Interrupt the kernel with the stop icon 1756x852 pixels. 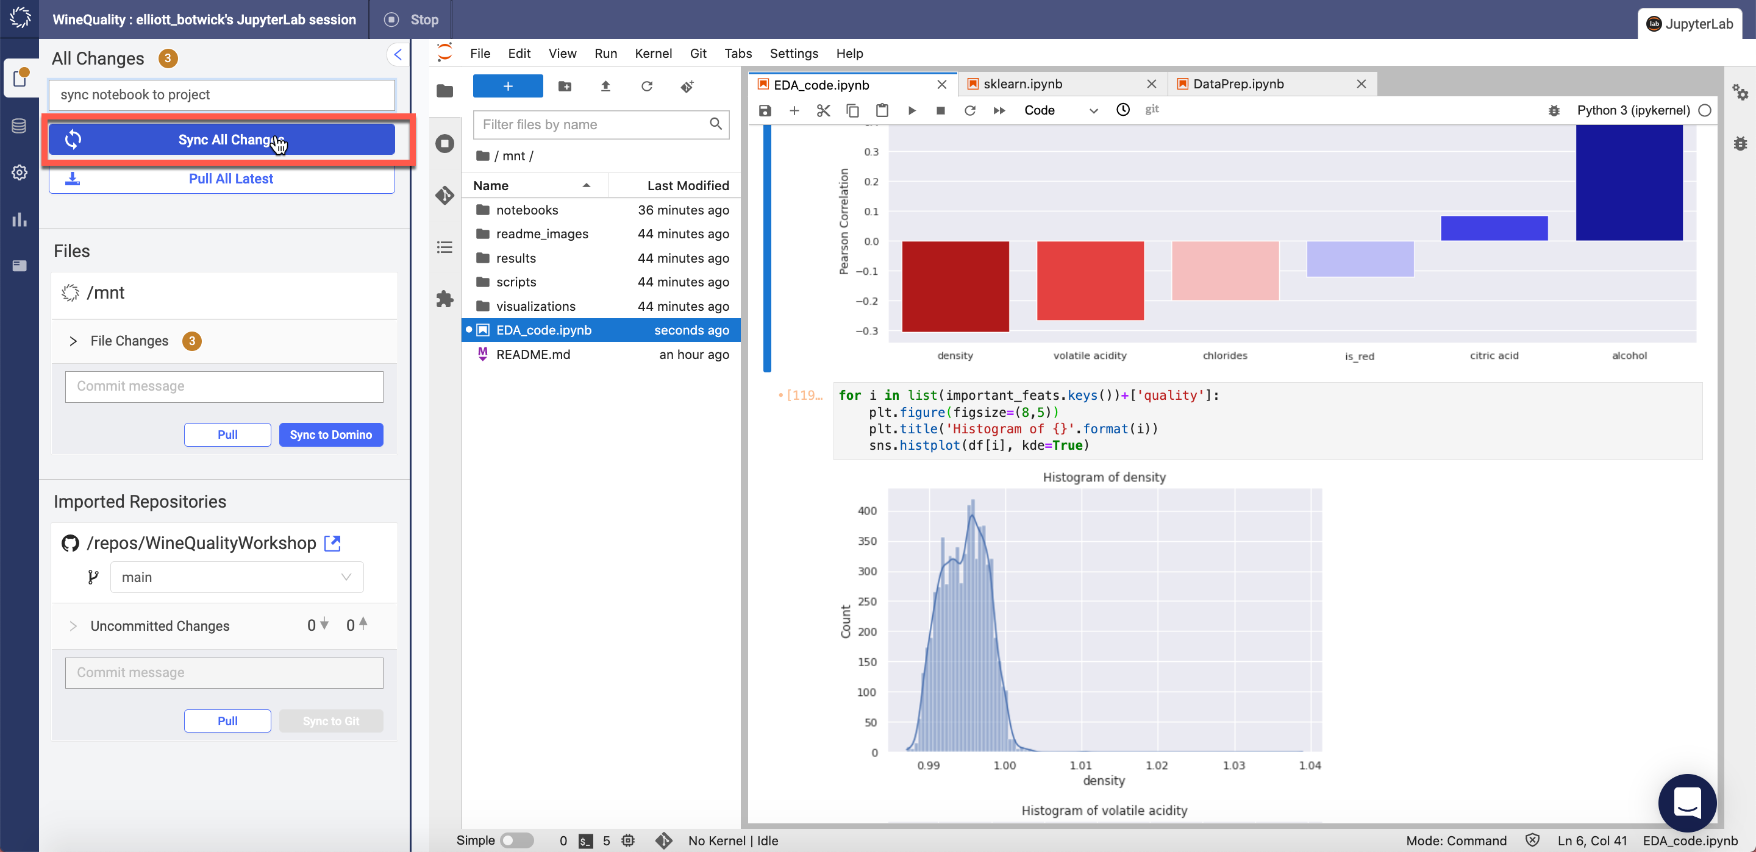point(940,110)
